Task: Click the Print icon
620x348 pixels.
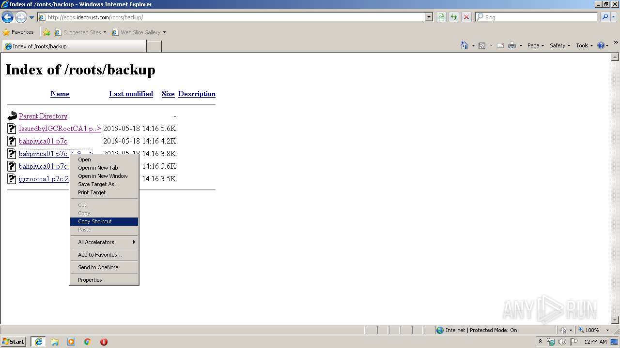Action: [x=512, y=45]
